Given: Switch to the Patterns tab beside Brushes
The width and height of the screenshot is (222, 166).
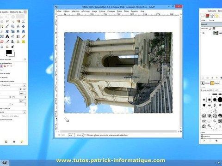Looking at the screenshot, I should 215,83.
